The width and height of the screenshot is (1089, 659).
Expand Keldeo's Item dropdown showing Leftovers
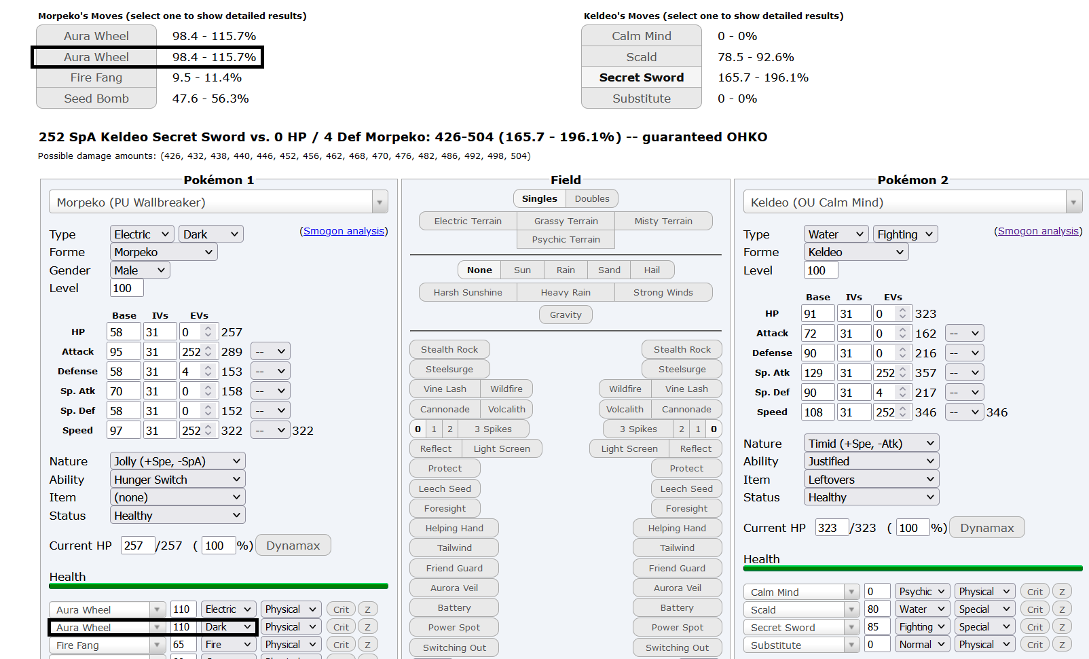(871, 480)
